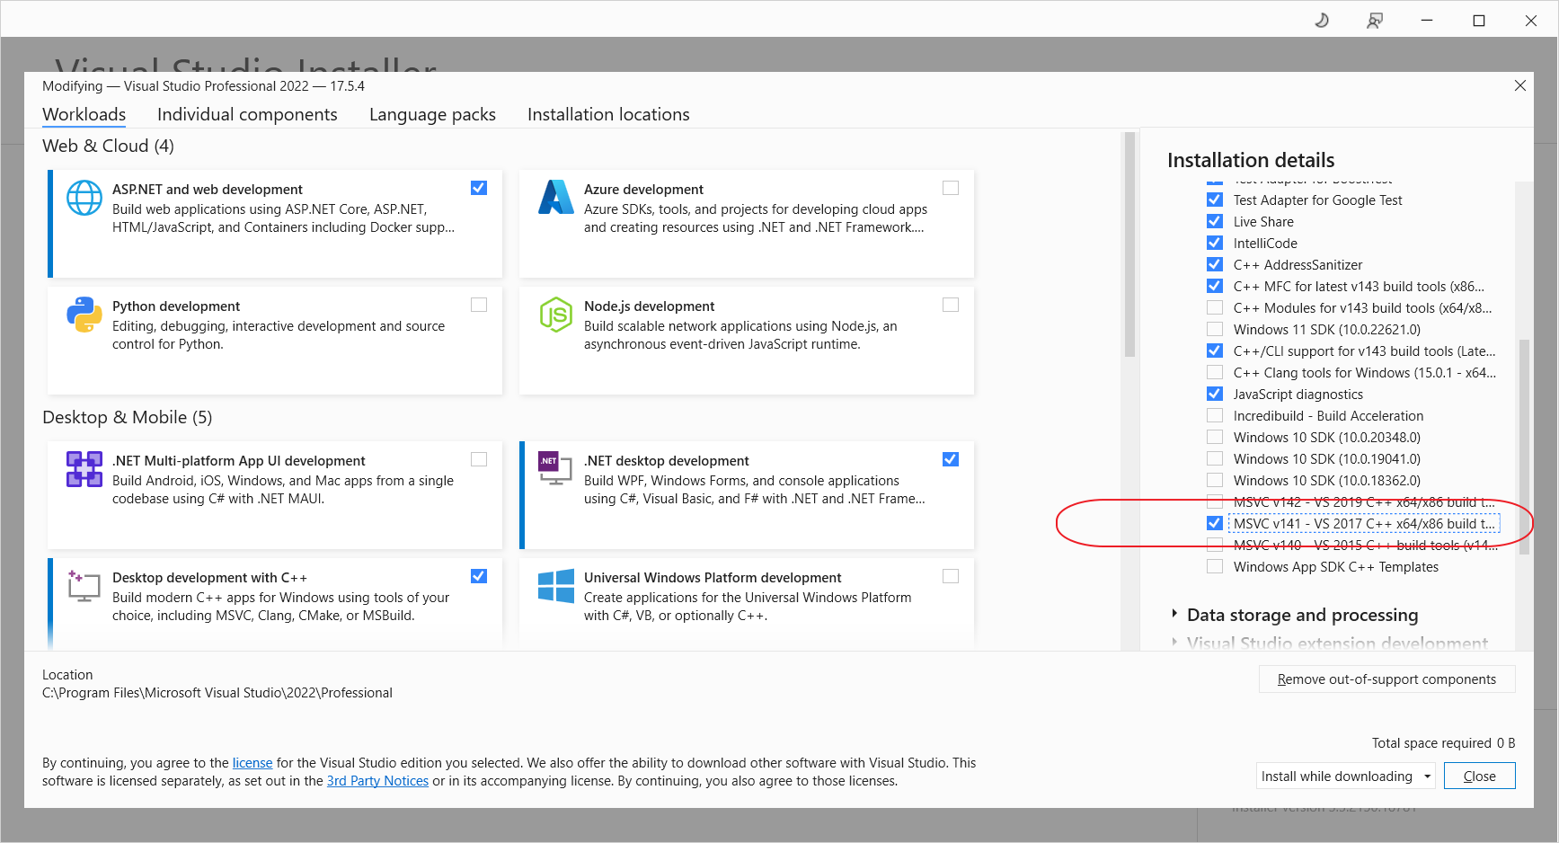Uncheck ASP.NET and web development workload

(x=479, y=188)
